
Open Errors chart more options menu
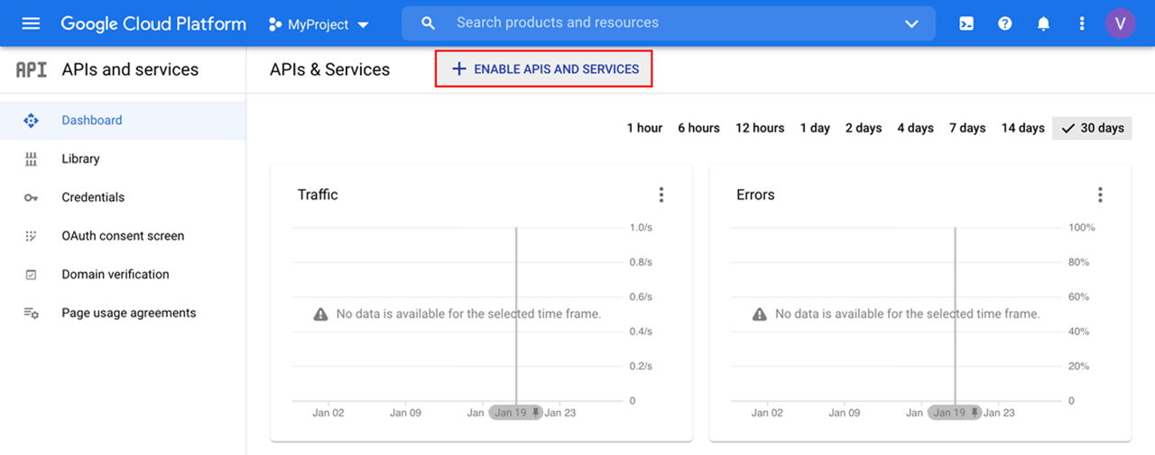click(1100, 195)
